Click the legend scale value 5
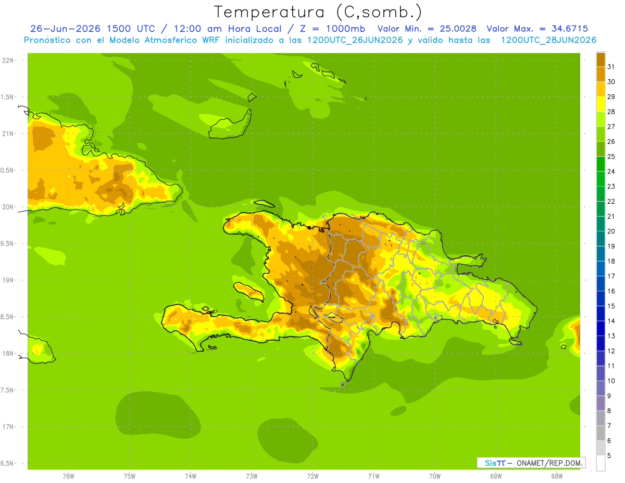Screen dimensions: 625x483 click(609, 455)
